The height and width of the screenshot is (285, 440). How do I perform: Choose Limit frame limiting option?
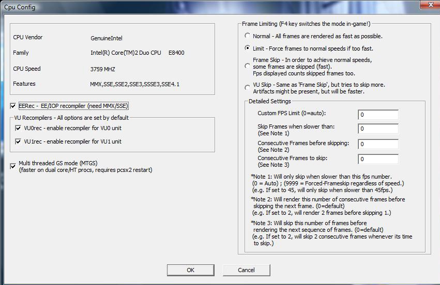(247, 48)
